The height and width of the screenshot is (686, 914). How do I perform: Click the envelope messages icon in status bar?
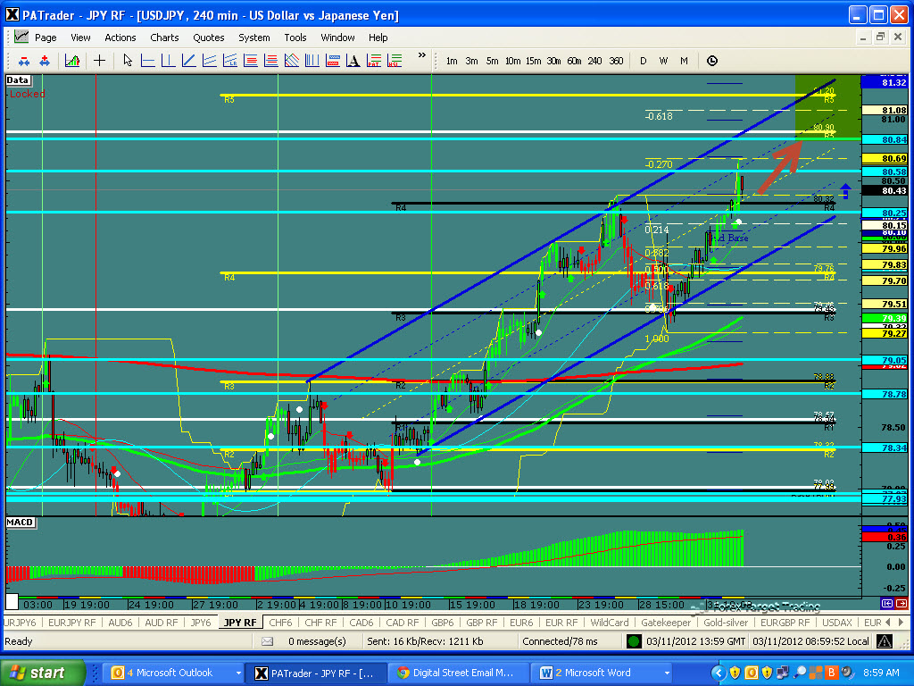coord(268,641)
